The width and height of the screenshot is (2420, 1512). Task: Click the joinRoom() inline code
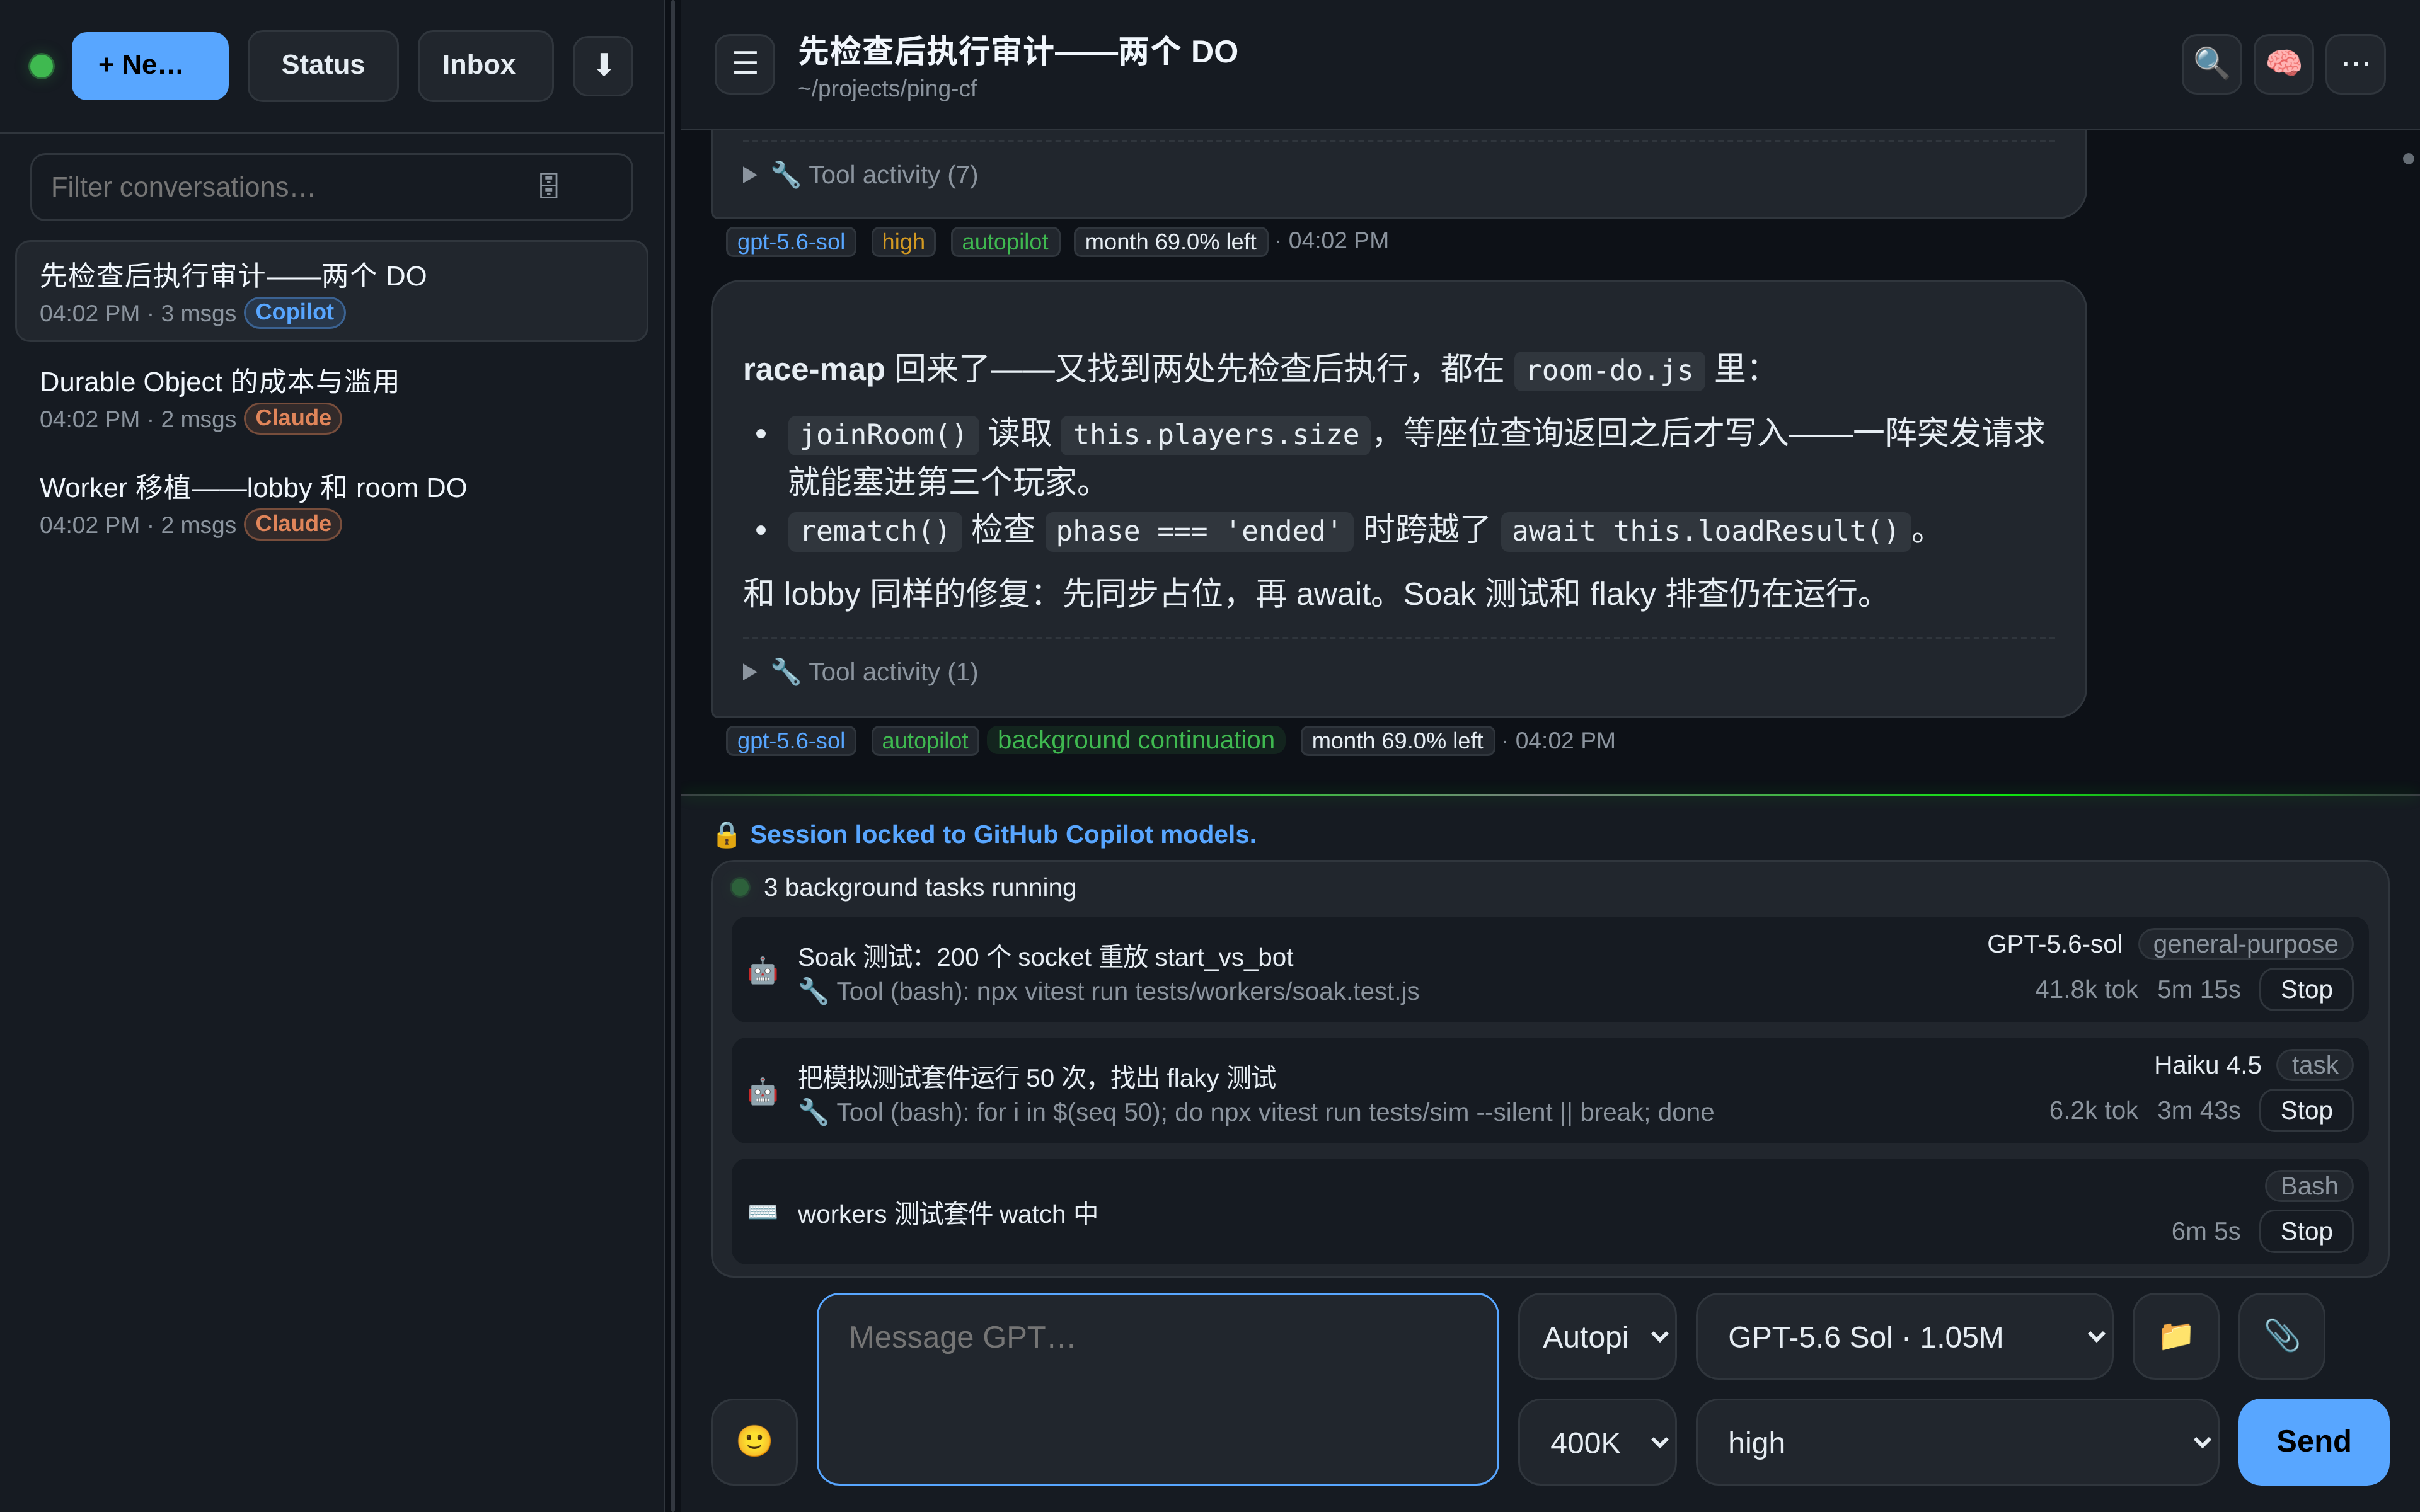(883, 434)
